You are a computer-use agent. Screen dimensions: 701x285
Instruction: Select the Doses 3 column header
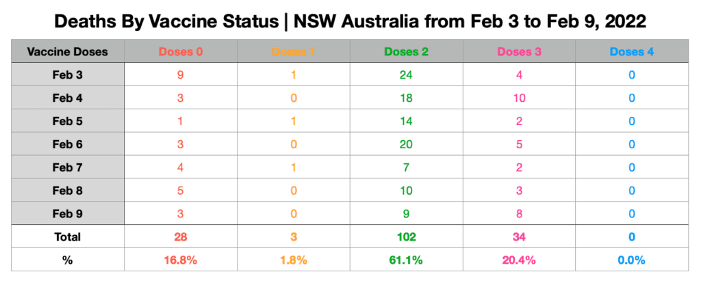tap(519, 52)
